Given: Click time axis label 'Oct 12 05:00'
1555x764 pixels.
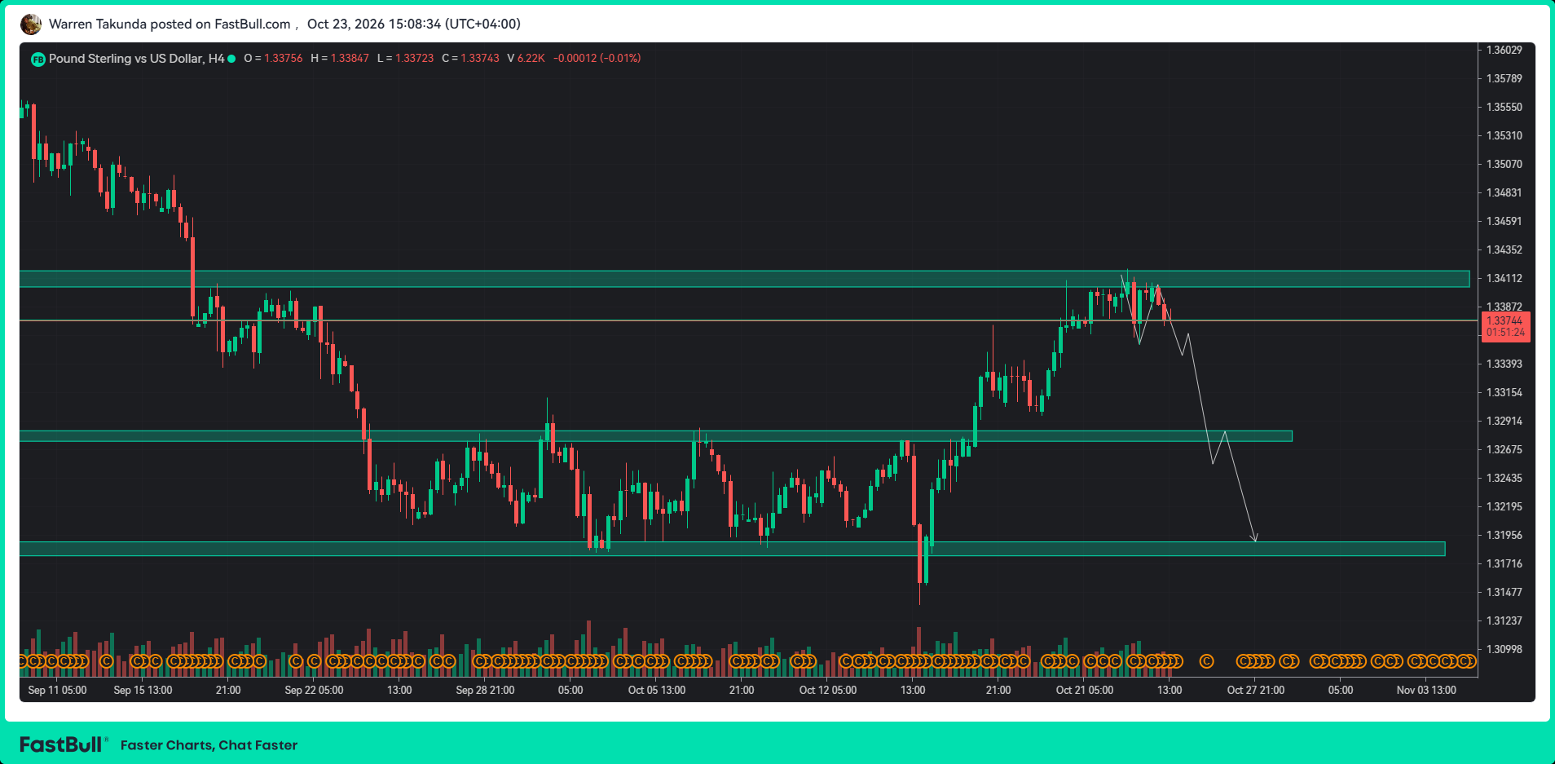Looking at the screenshot, I should pyautogui.click(x=827, y=690).
